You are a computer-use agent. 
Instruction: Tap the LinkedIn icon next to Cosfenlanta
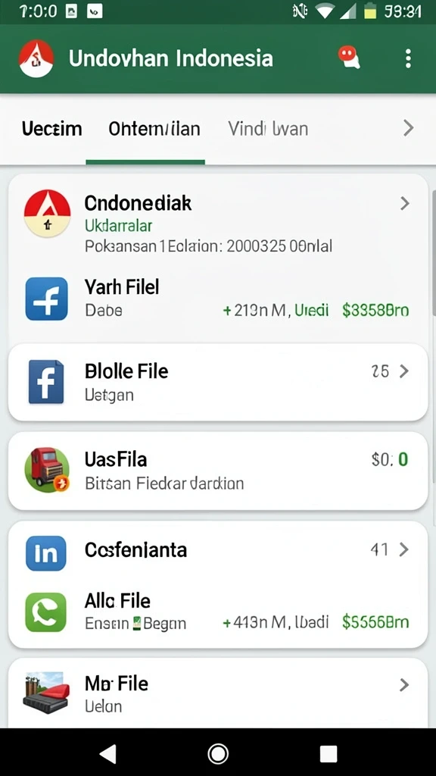46,553
